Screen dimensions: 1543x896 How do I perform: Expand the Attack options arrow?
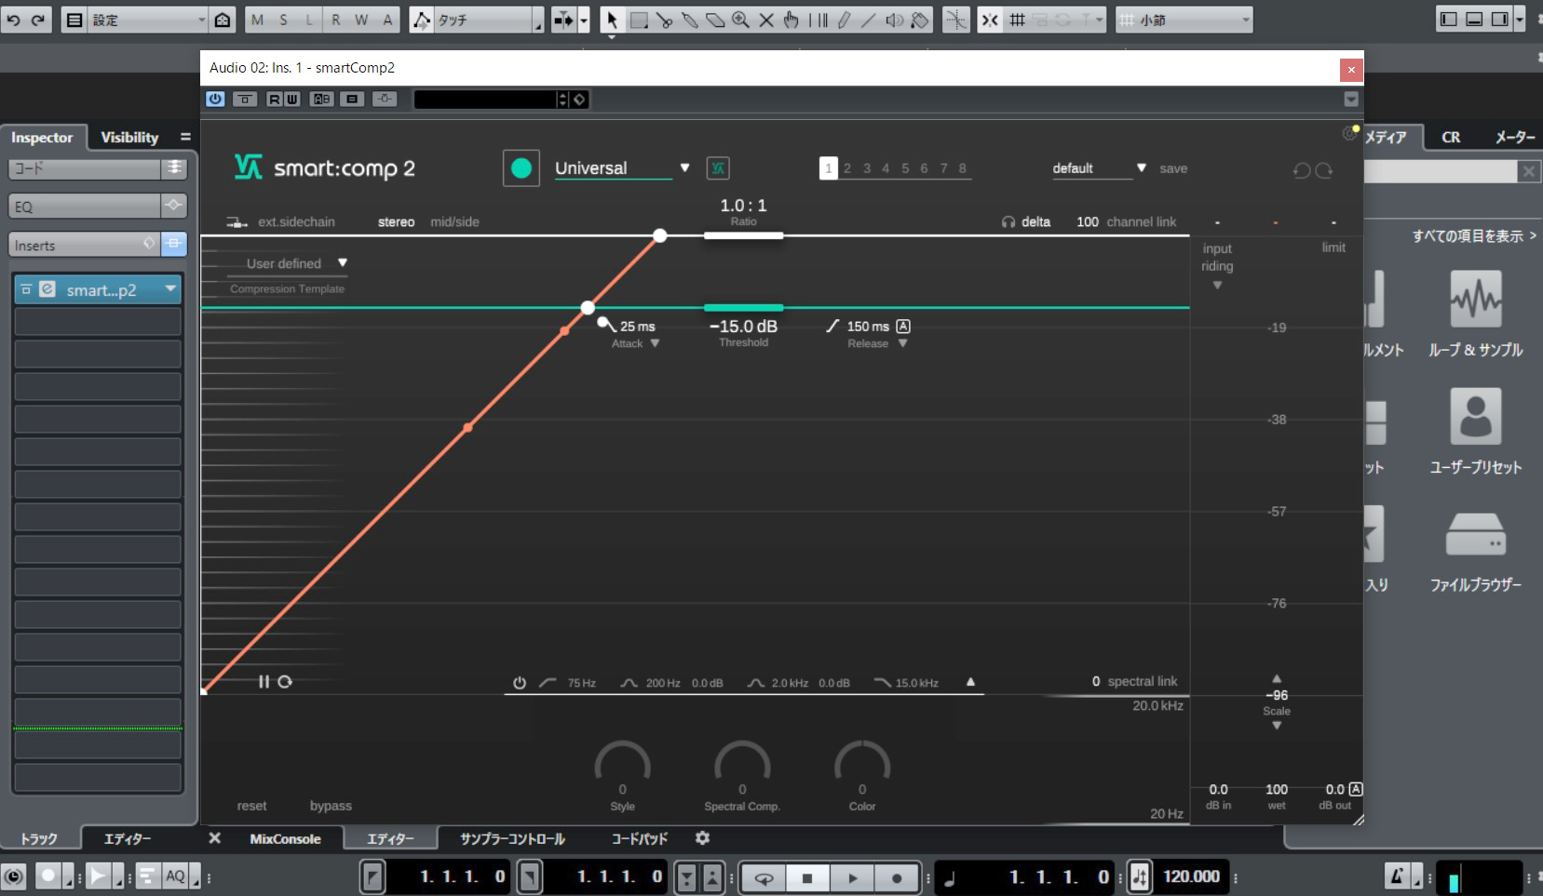pyautogui.click(x=655, y=343)
